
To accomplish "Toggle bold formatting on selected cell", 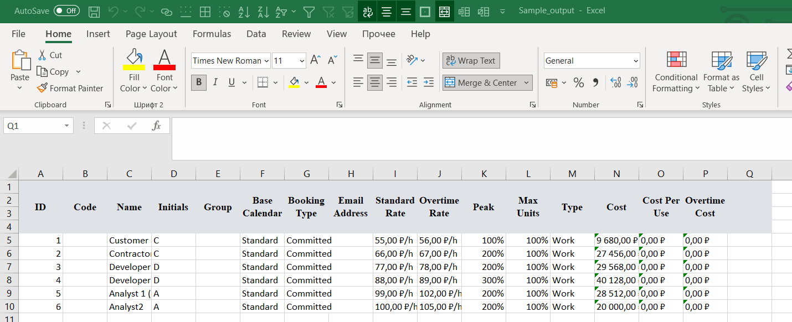I will click(x=198, y=82).
